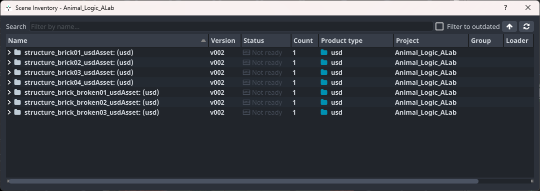Image resolution: width=540 pixels, height=191 pixels.
Task: Click the Count value 1 for brick02
Action: 294,62
